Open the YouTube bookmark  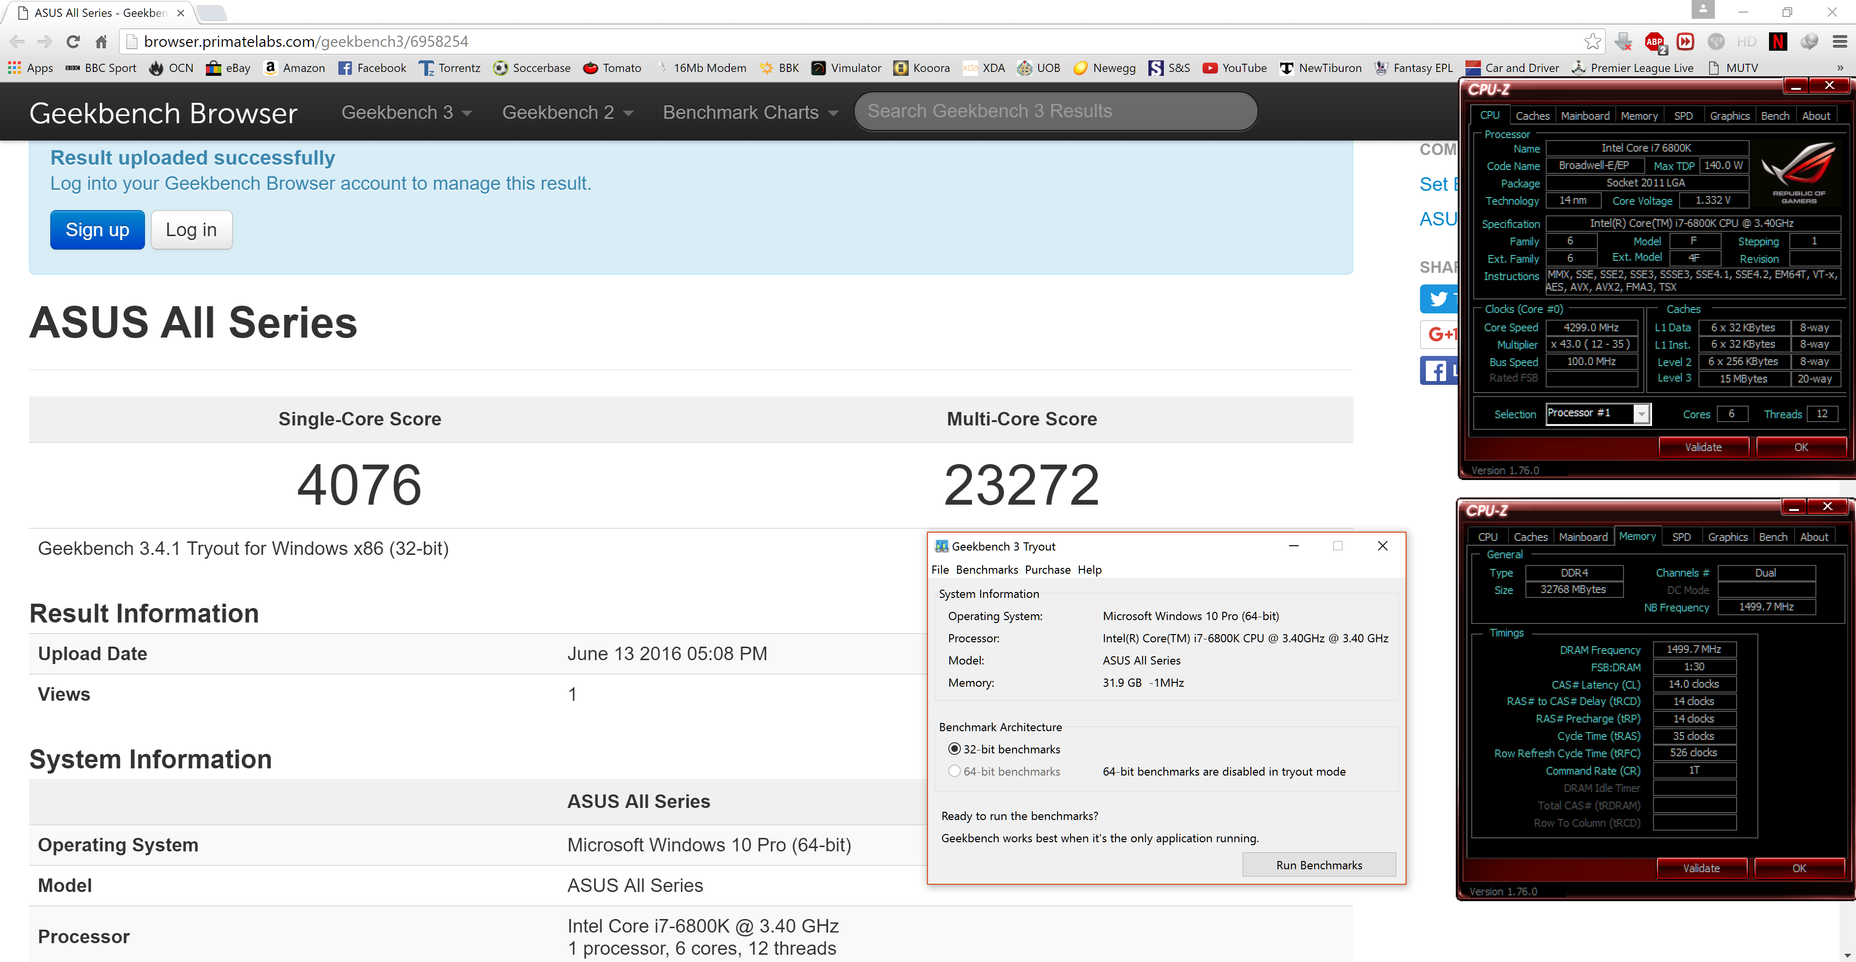coord(1235,68)
